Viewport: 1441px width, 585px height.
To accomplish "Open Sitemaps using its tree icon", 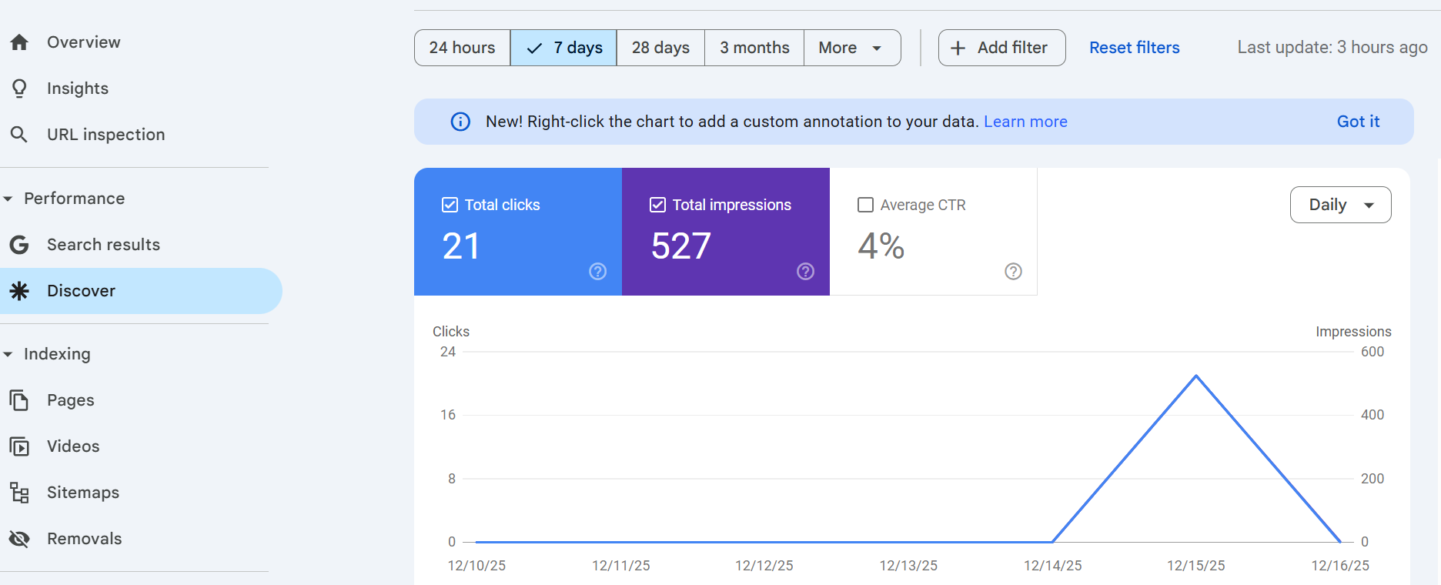I will [x=19, y=493].
